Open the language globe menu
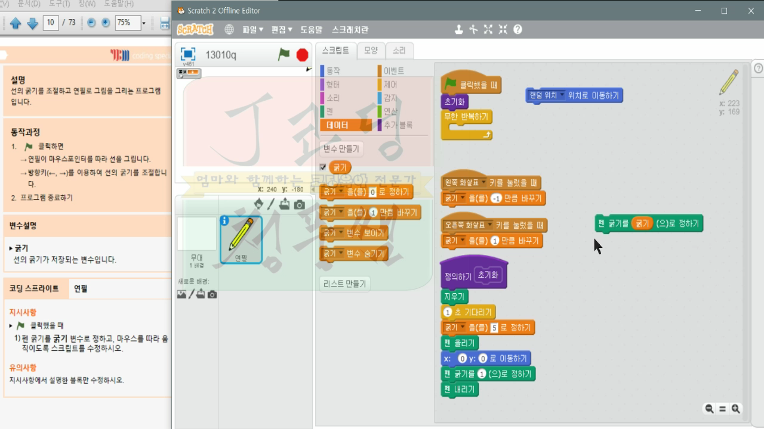 [229, 29]
